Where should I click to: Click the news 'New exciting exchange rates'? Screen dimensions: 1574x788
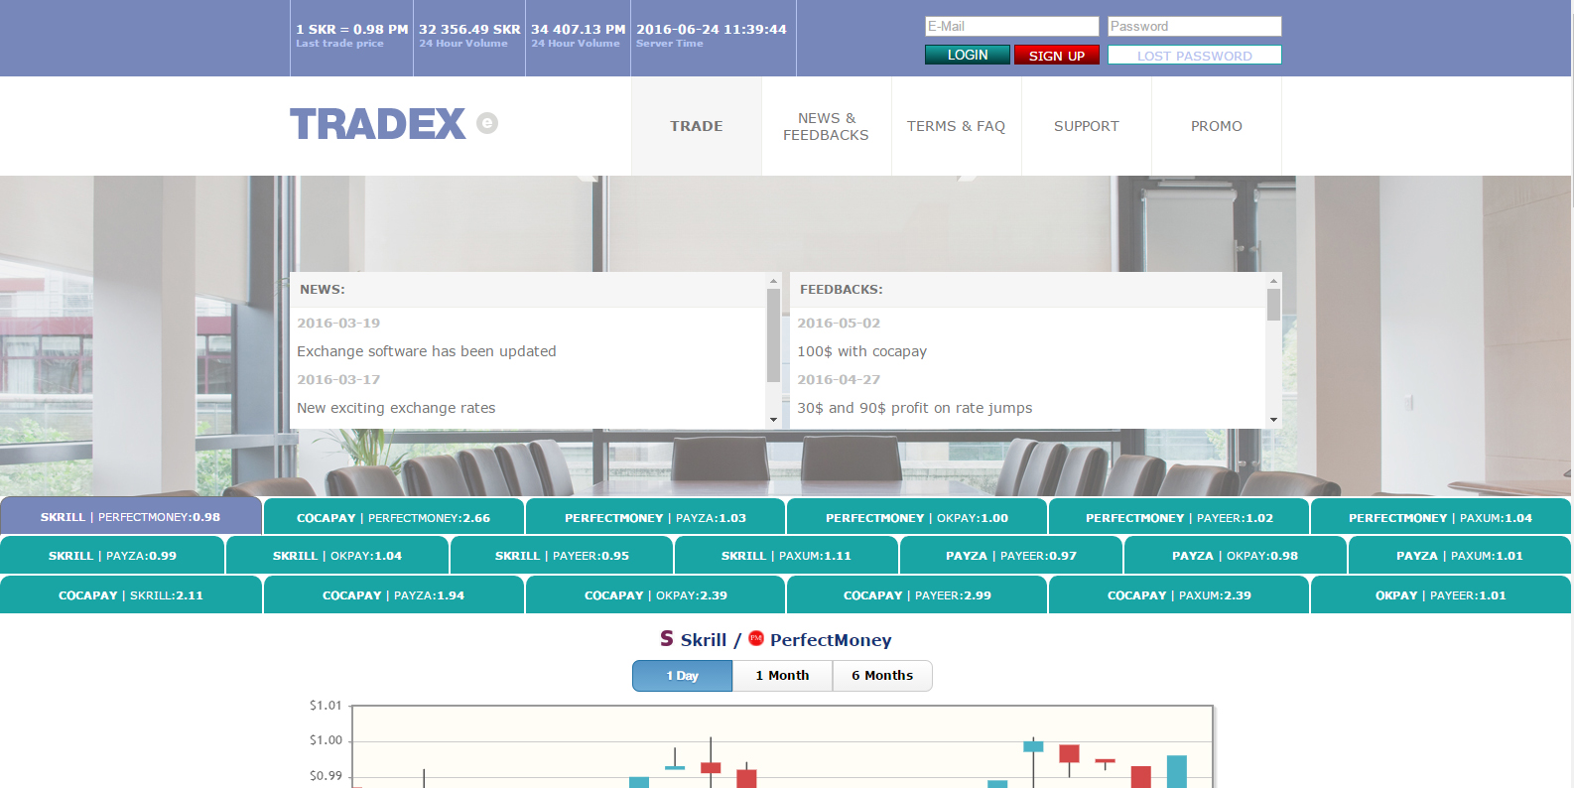click(396, 408)
